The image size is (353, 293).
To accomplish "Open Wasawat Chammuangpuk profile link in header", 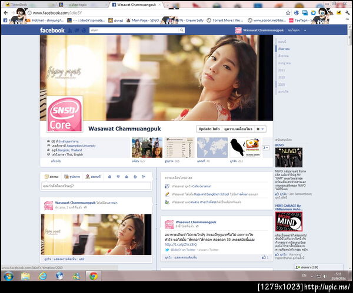I will 259,30.
